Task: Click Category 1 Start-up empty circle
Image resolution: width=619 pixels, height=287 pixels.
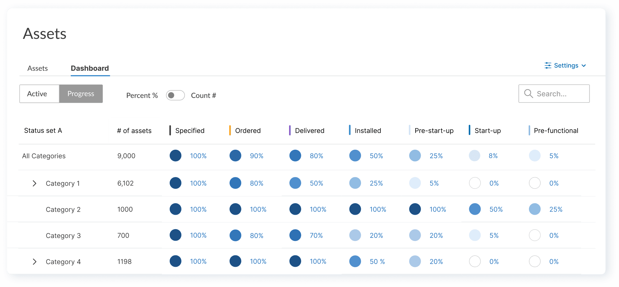Action: tap(475, 183)
